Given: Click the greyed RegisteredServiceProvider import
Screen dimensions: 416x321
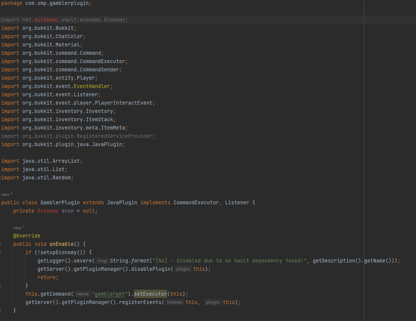Looking at the screenshot, I should tap(78, 136).
